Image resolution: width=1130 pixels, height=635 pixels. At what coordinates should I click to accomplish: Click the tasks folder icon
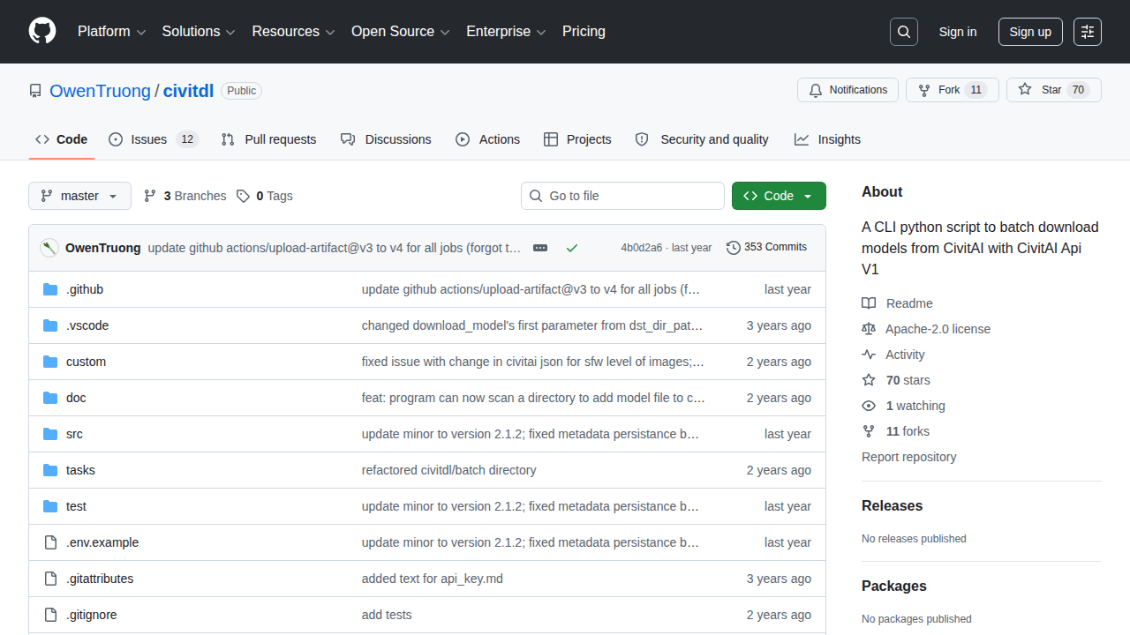50,470
